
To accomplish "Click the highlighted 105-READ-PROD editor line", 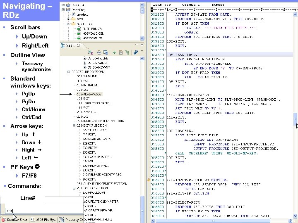I will [230, 55].
